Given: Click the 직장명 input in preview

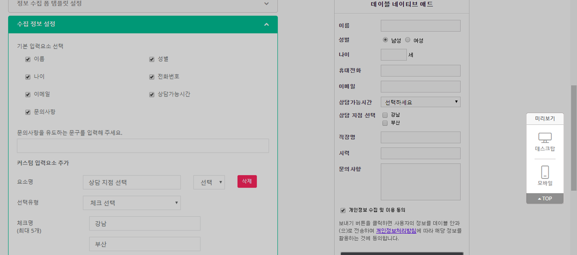Looking at the screenshot, I should tap(420, 137).
